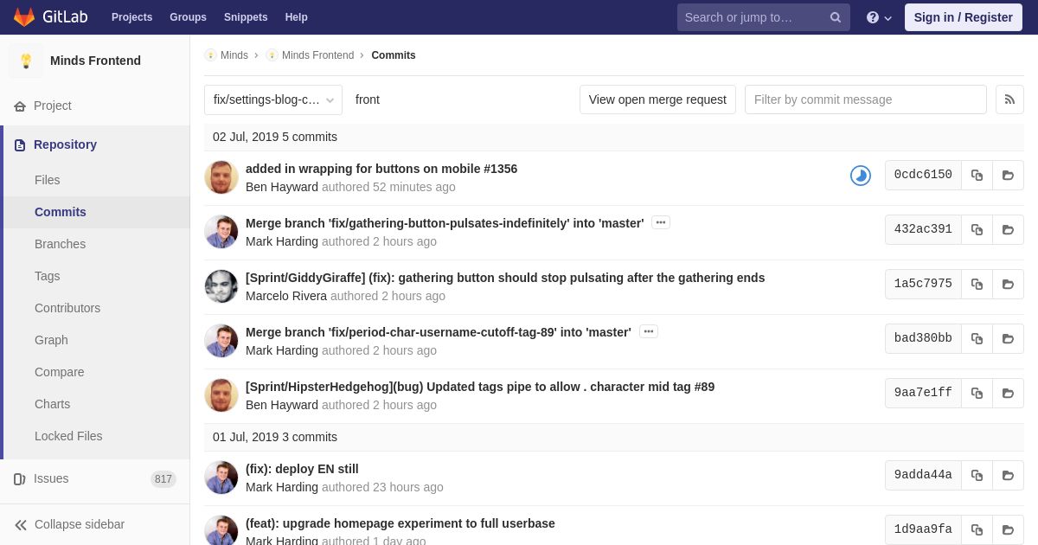The image size is (1038, 545).
Task: Click the 0cdc6150 commit hash
Action: tap(923, 175)
